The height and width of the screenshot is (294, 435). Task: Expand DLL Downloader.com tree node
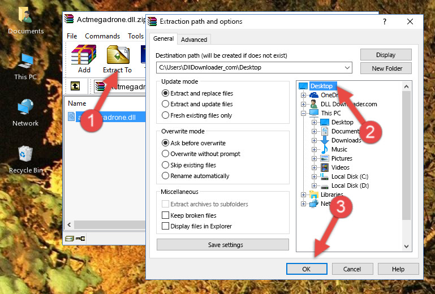click(303, 104)
